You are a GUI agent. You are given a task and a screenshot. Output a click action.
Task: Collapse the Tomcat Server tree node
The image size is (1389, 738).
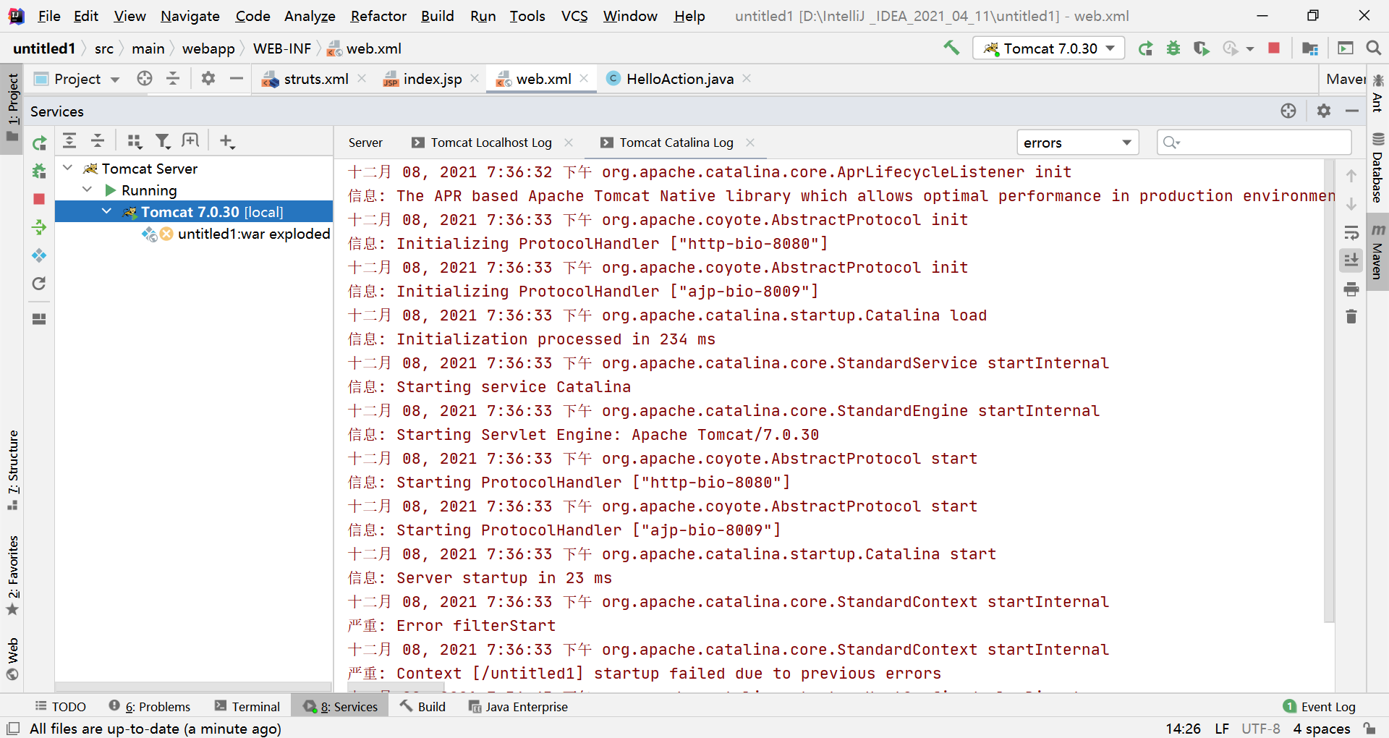pos(68,168)
